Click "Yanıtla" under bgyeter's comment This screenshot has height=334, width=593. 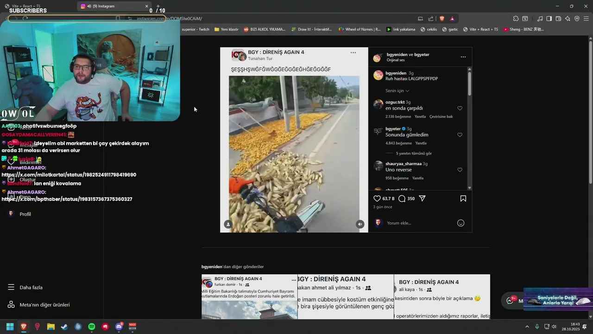click(x=421, y=143)
